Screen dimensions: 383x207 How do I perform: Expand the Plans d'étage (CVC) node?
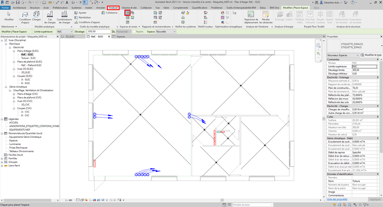14,94
